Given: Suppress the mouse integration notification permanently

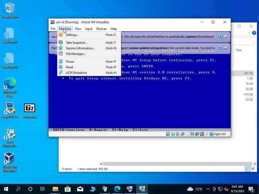Looking at the screenshot, I should 225,48.
